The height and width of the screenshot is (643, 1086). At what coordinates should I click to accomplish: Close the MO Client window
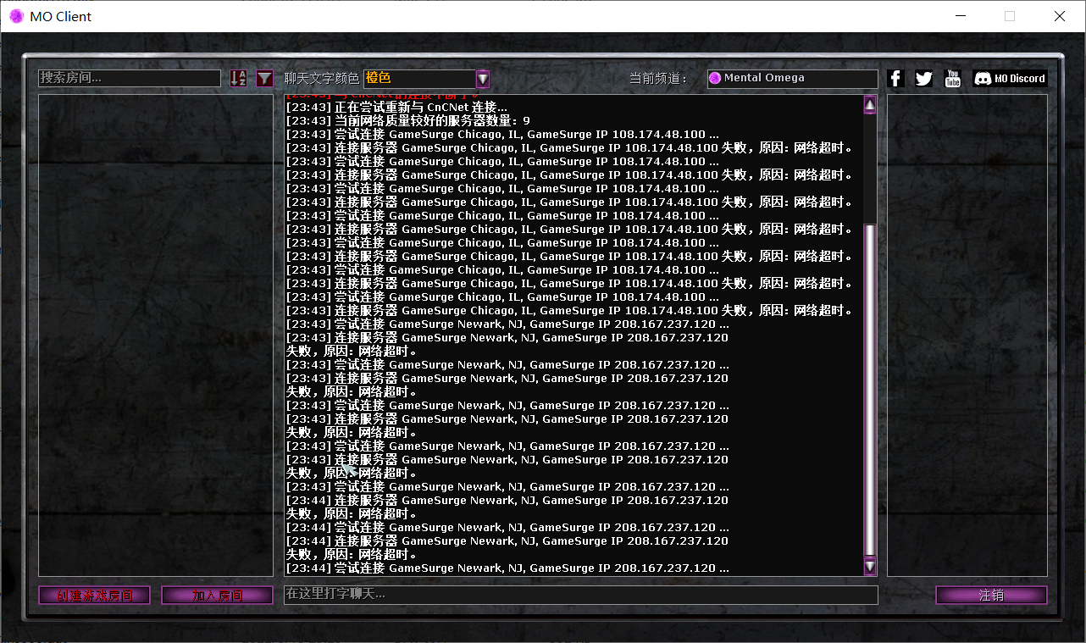pyautogui.click(x=1059, y=16)
